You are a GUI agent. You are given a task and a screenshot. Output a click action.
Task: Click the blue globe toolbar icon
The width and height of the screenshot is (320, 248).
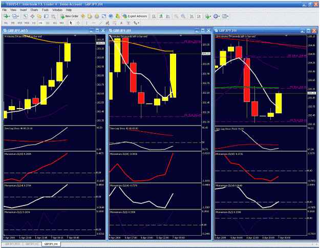(111, 16)
